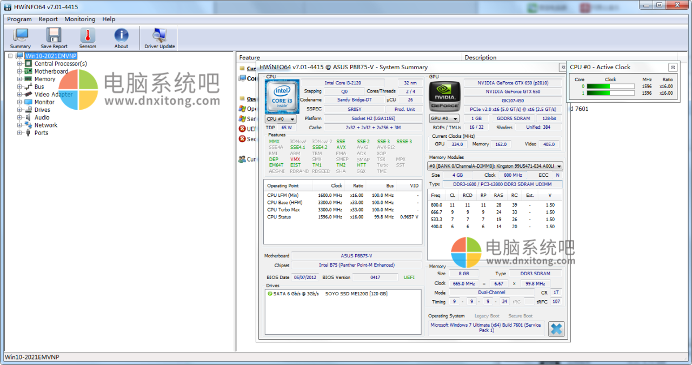692x365 pixels.
Task: Click the SOYO SSD ME120G drive entry
Action: [356, 294]
